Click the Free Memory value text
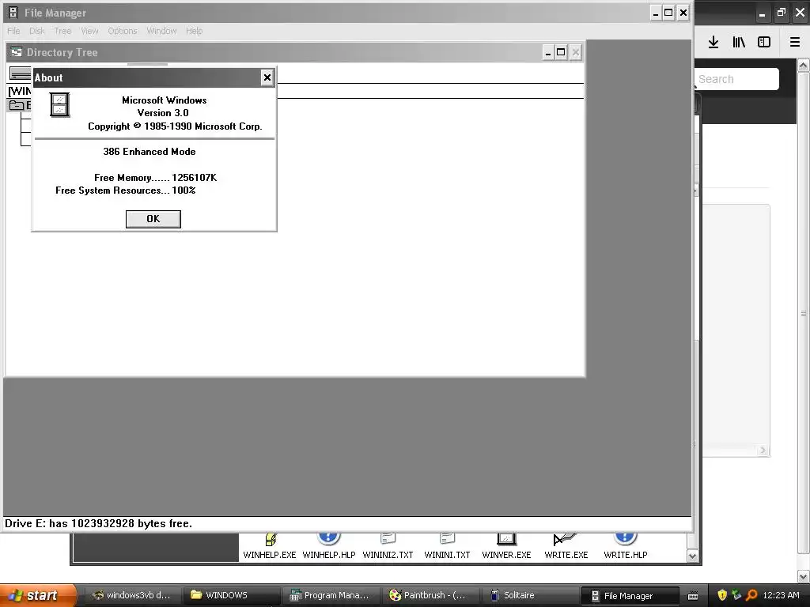 195,178
